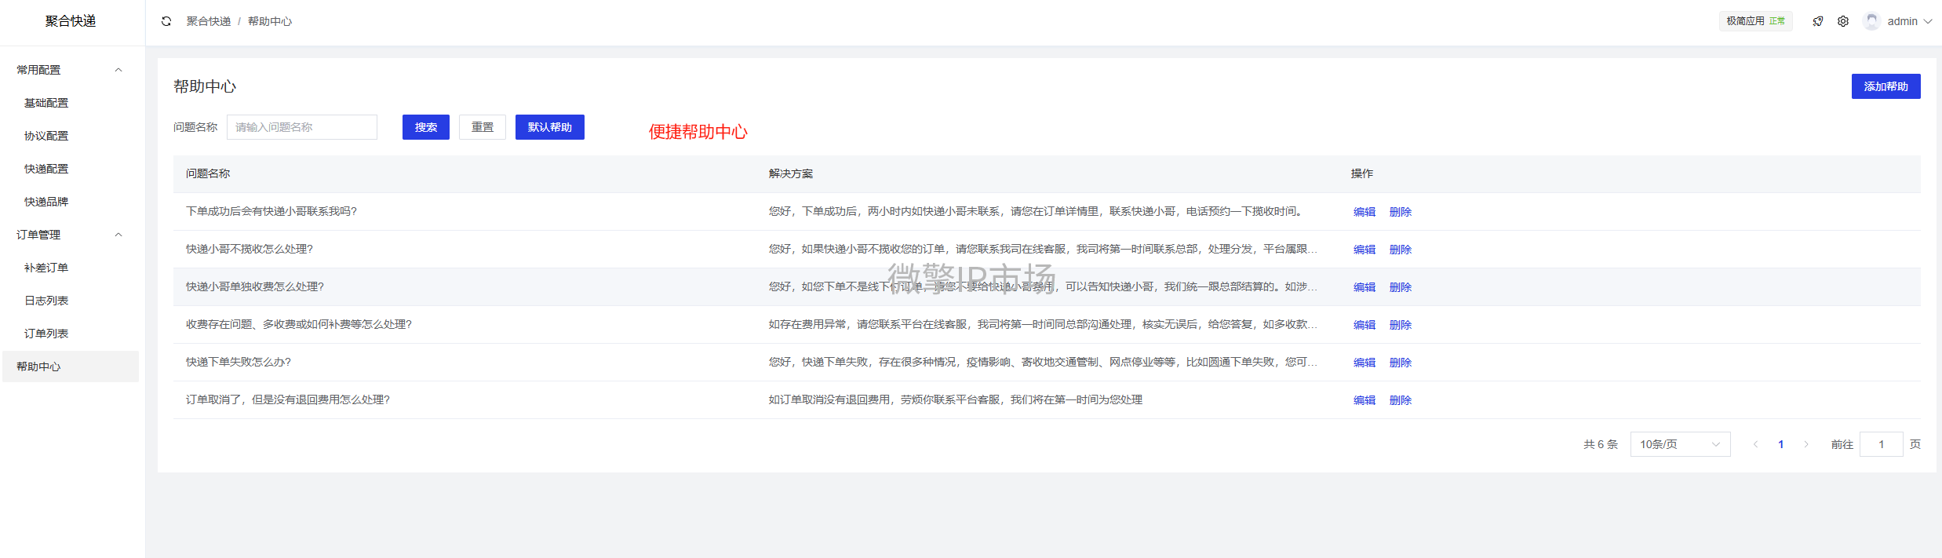
Task: Collapse the 常用配置 menu group
Action: [x=118, y=70]
